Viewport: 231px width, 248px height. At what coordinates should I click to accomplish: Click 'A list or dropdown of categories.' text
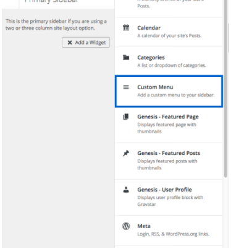coord(172,65)
